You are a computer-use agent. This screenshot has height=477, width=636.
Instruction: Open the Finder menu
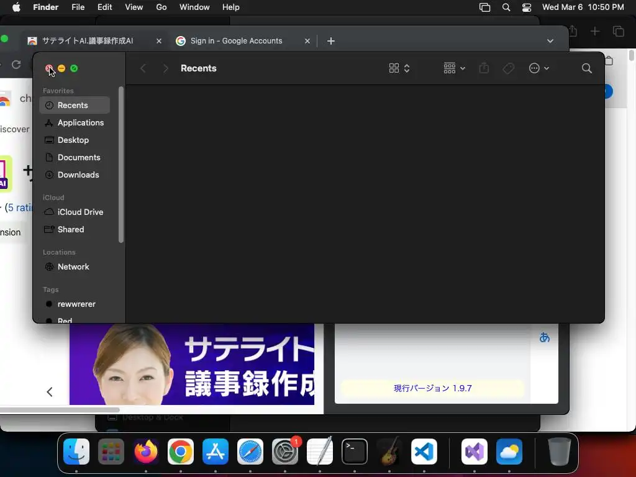(46, 7)
